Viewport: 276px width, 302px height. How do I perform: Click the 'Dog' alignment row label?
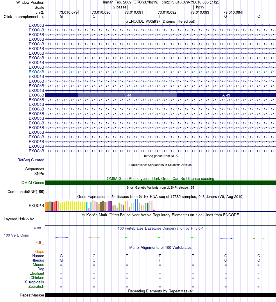tap(41, 269)
